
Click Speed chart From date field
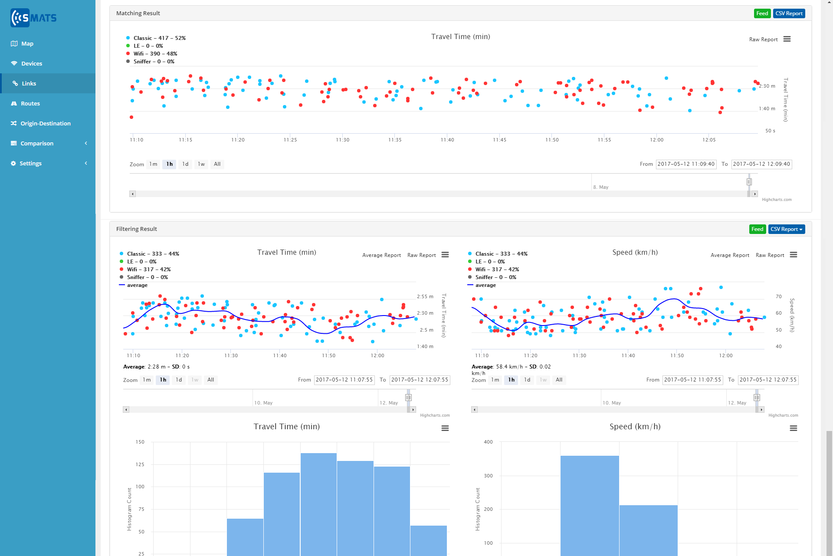pyautogui.click(x=692, y=380)
